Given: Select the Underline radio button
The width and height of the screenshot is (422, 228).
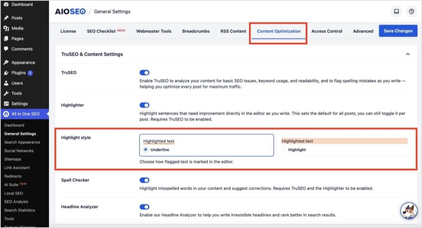Looking at the screenshot, I should (145, 150).
